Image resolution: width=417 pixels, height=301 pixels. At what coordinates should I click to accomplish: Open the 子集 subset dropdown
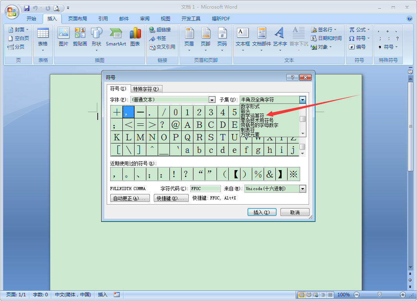(302, 100)
